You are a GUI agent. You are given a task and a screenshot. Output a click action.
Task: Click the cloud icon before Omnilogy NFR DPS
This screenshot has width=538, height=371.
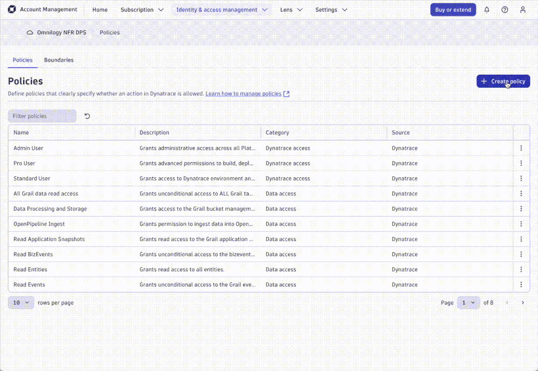[30, 32]
